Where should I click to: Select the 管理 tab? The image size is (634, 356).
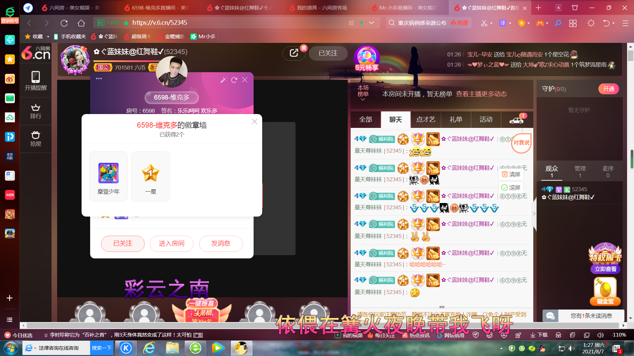point(580,171)
